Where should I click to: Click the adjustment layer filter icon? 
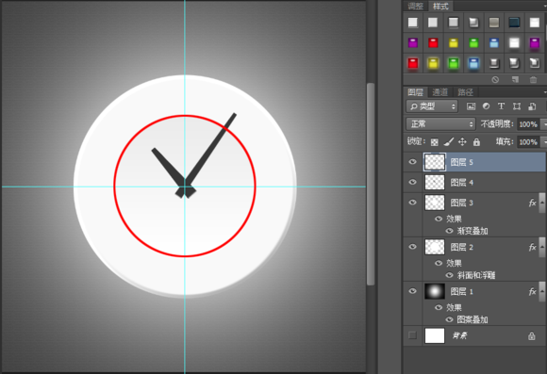pos(486,106)
